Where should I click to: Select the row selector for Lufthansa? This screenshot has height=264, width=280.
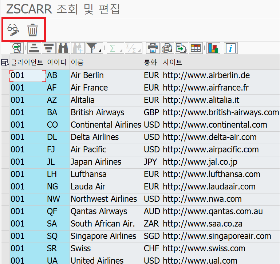5,175
